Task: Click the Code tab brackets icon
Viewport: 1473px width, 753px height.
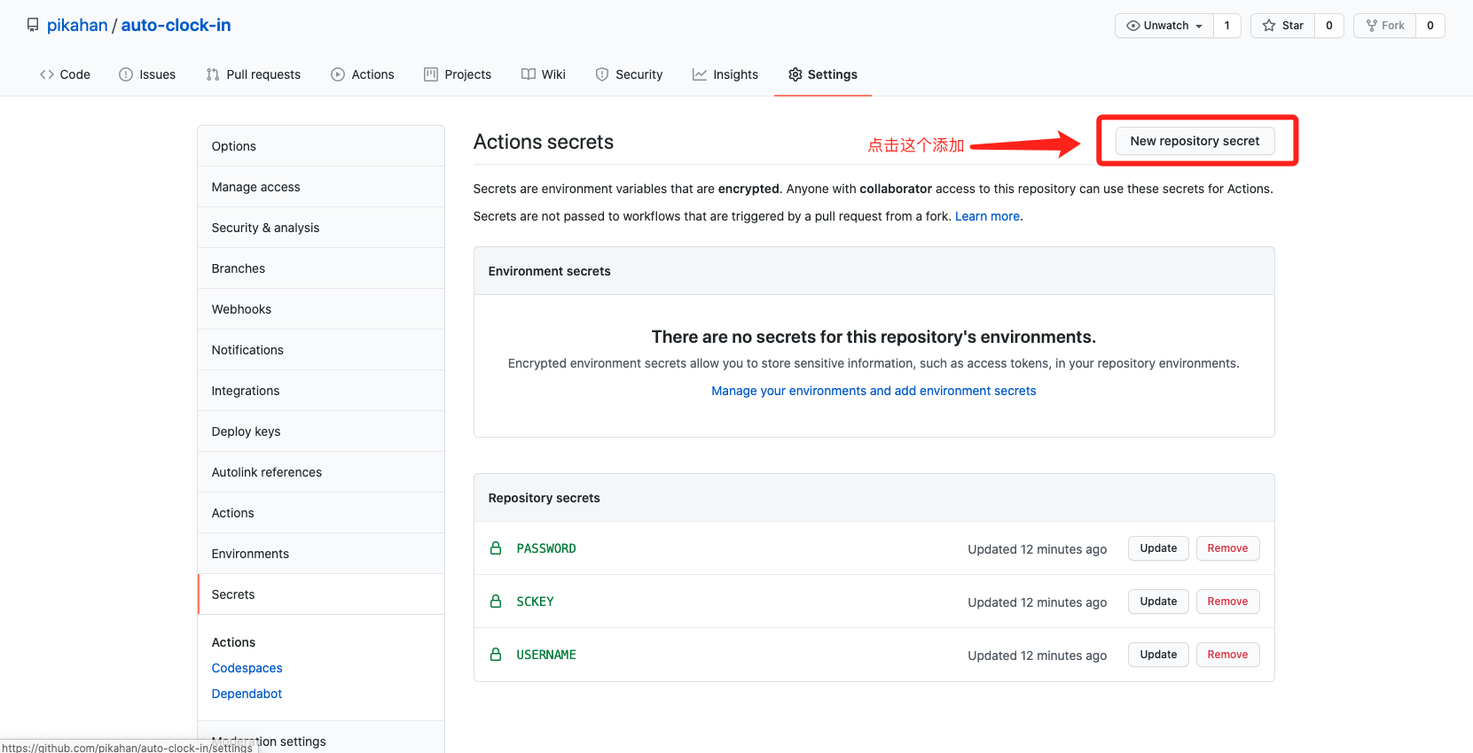Action: (47, 74)
